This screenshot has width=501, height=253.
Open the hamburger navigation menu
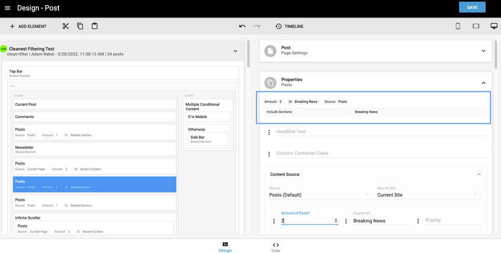[7, 8]
